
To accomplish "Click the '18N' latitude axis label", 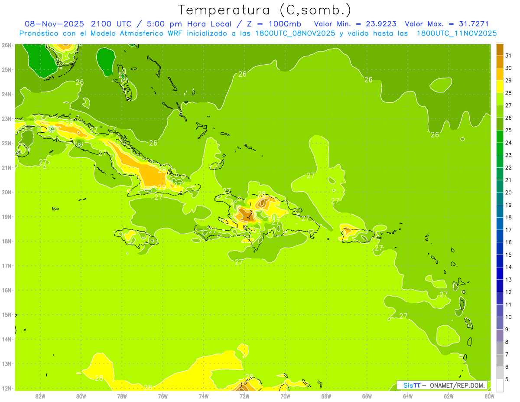I will [6, 241].
